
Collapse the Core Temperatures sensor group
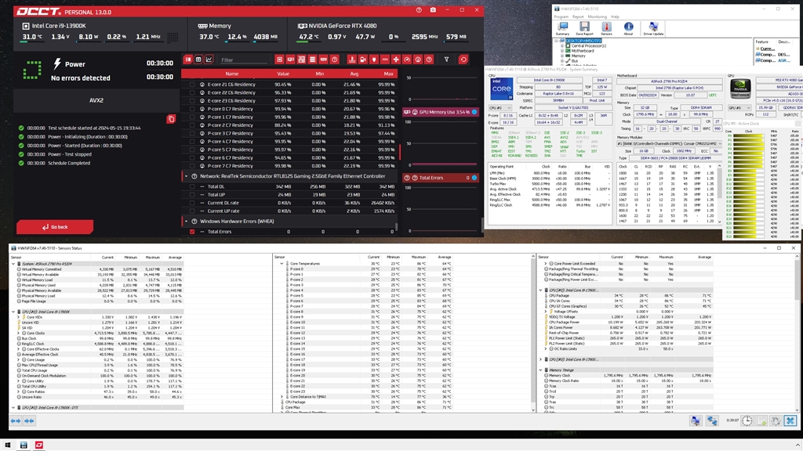click(x=282, y=264)
